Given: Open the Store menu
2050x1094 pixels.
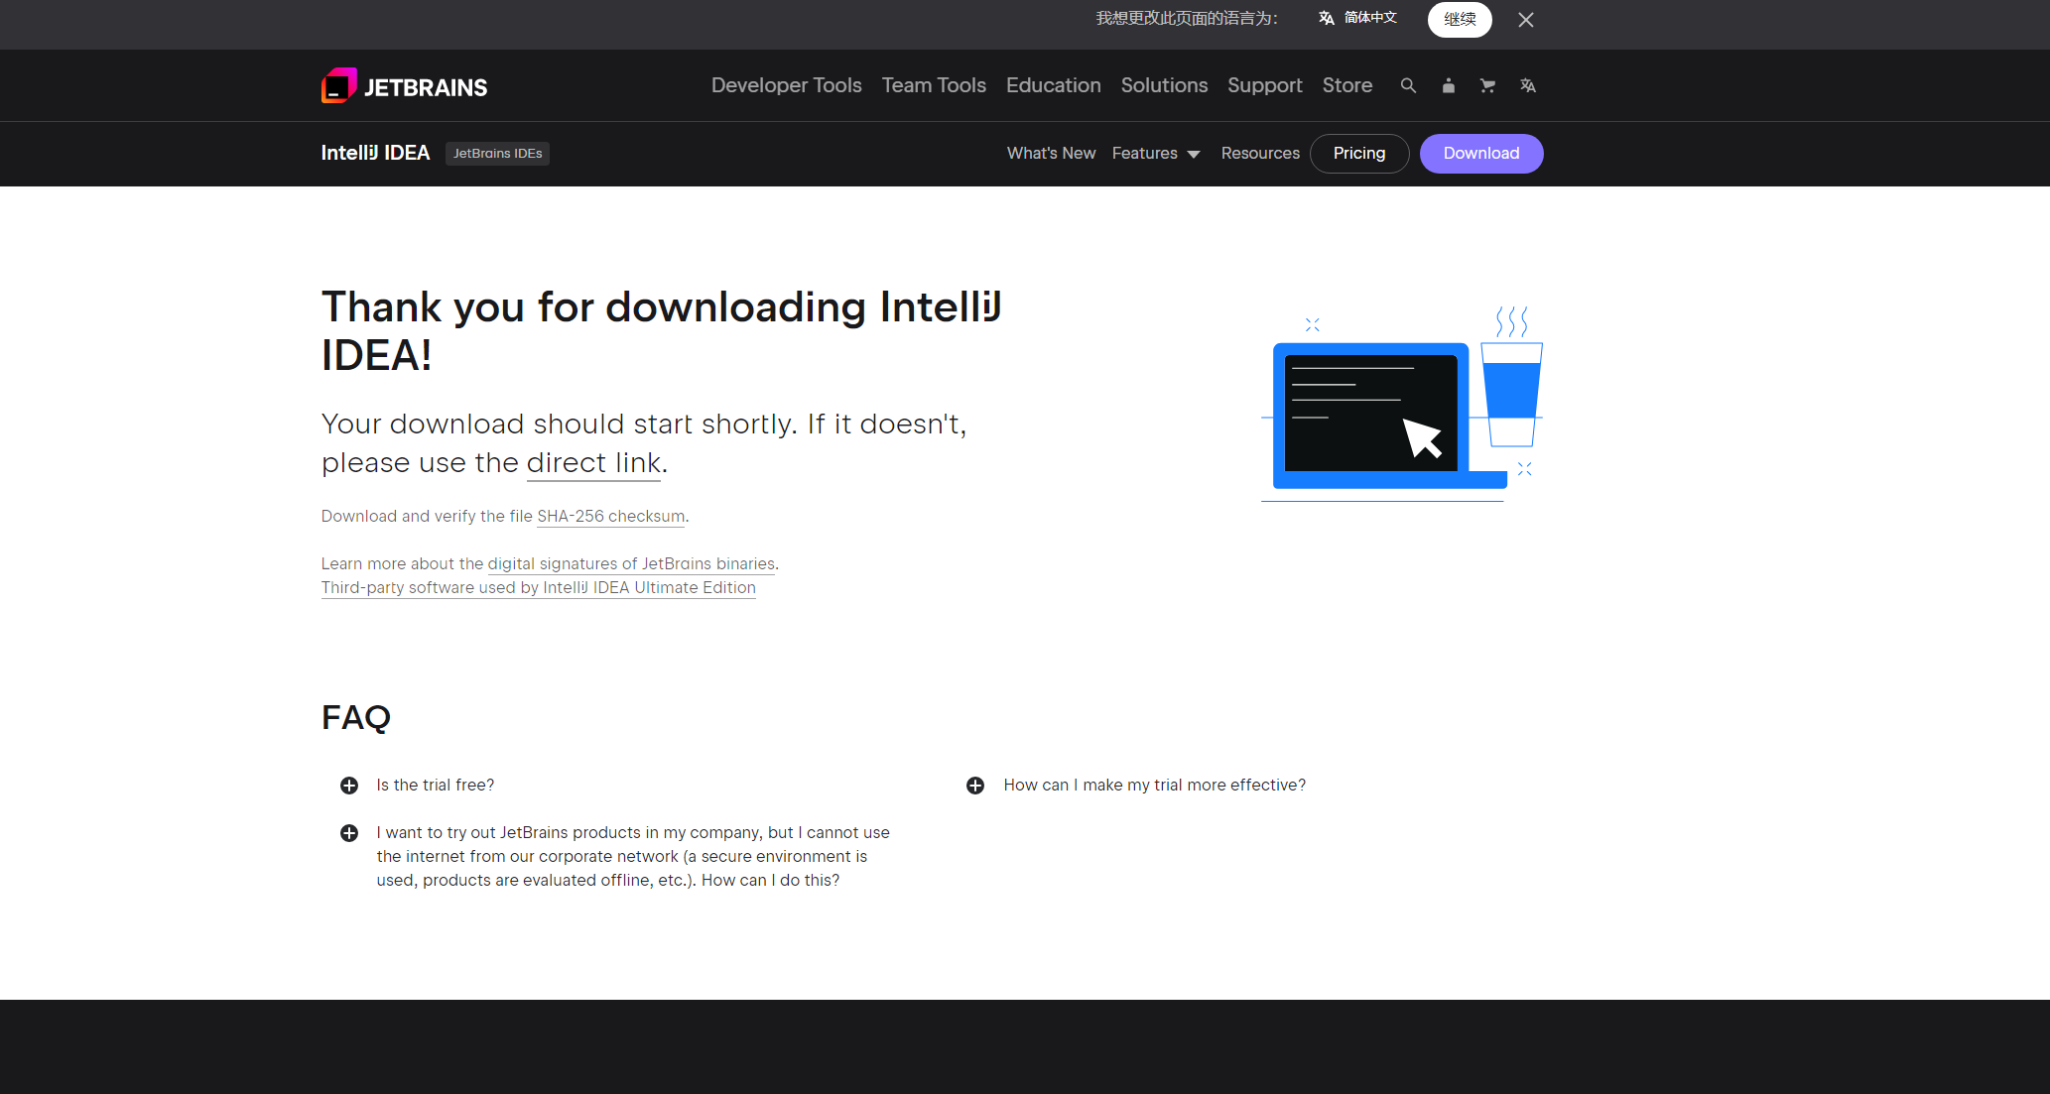Looking at the screenshot, I should coord(1347,85).
